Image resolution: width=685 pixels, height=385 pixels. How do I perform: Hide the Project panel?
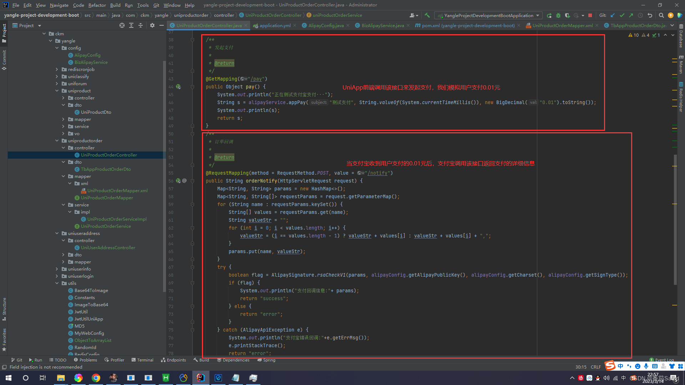coord(162,25)
